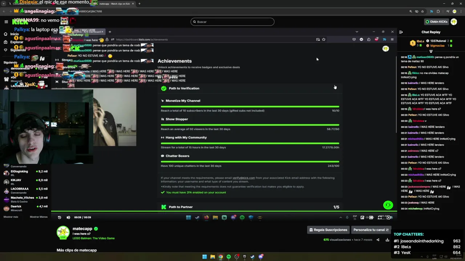Seek along the clip progress bar
Screen dimensions: 465x261
pos(224,211)
